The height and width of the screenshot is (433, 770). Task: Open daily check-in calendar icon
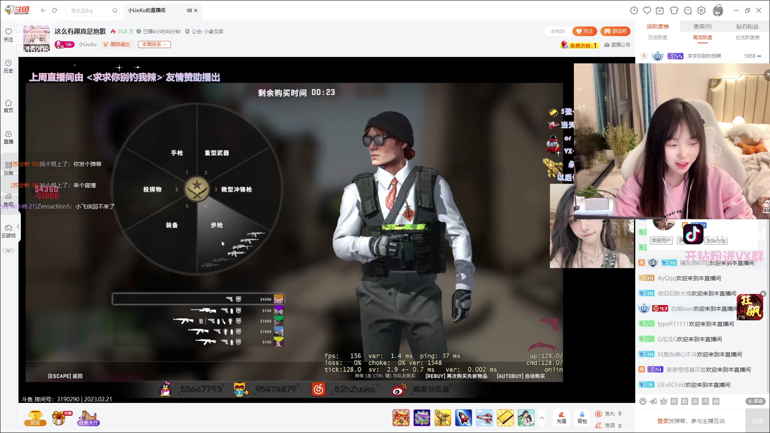(660, 10)
